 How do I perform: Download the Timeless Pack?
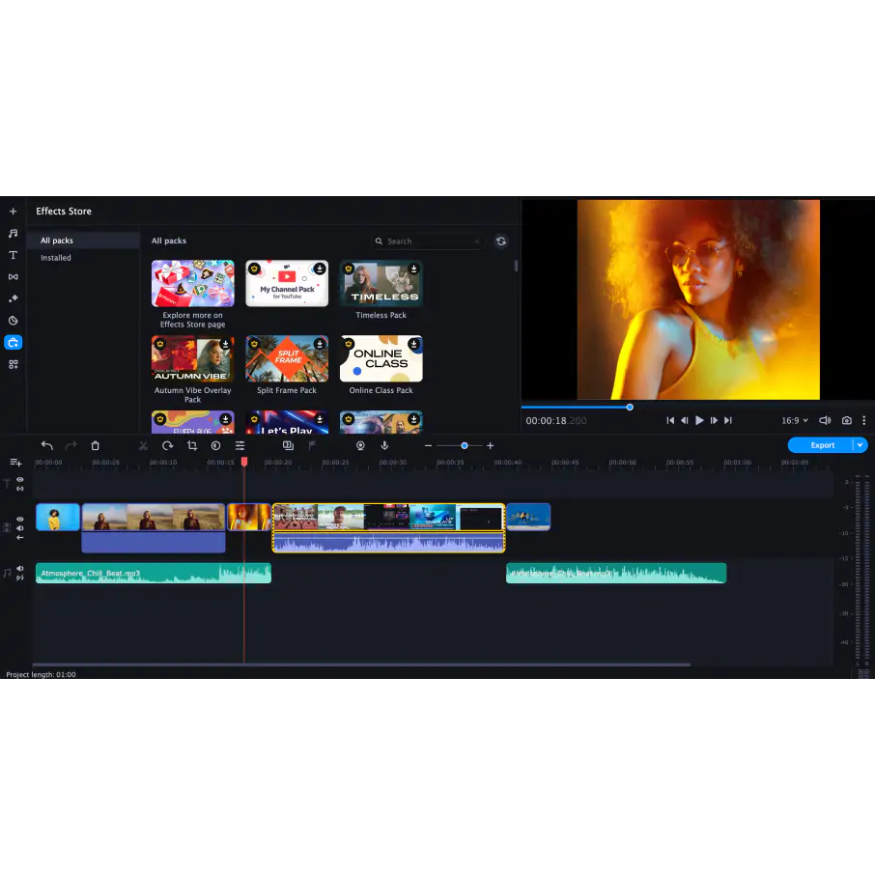(x=414, y=268)
